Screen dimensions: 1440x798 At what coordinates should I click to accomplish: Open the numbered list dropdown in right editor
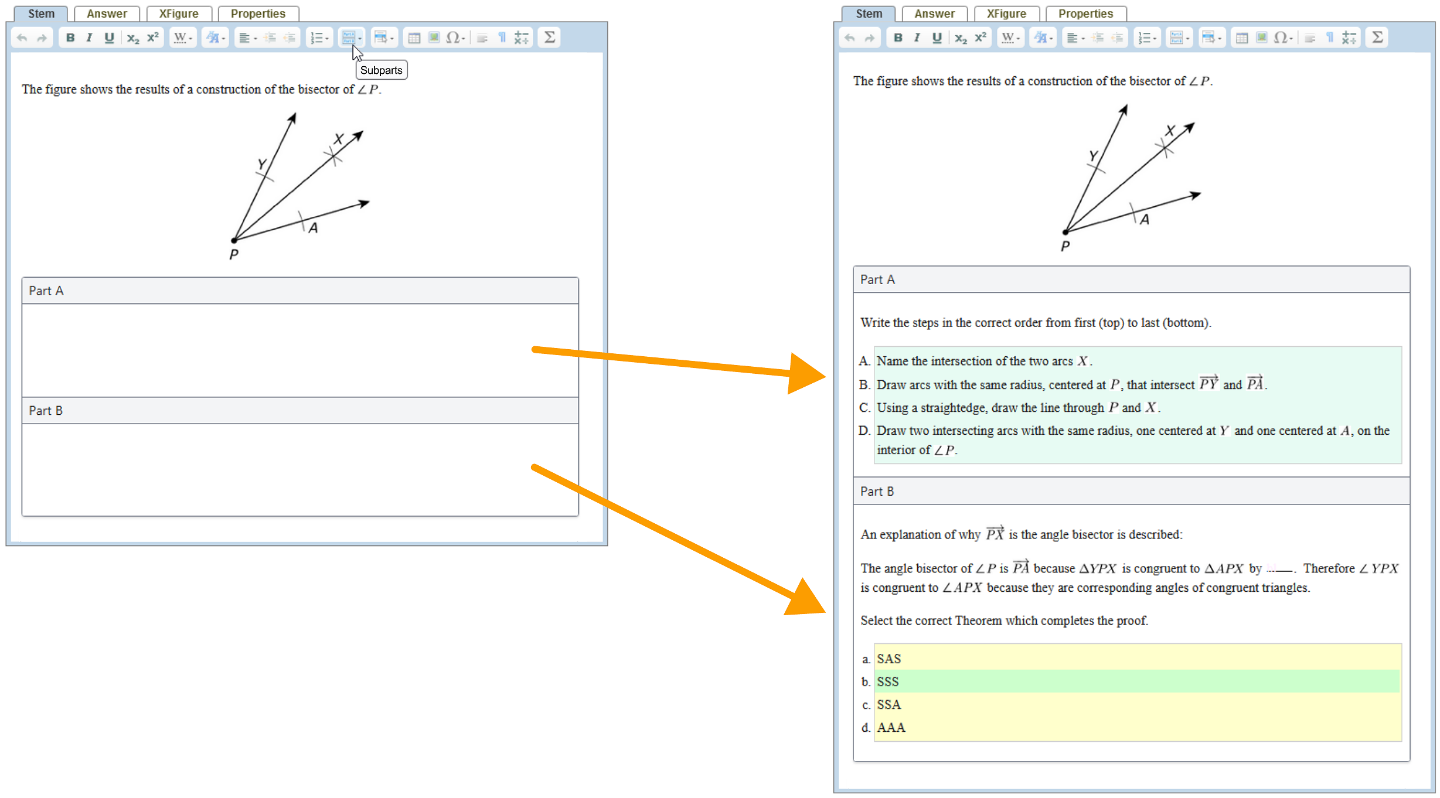[x=1147, y=38]
